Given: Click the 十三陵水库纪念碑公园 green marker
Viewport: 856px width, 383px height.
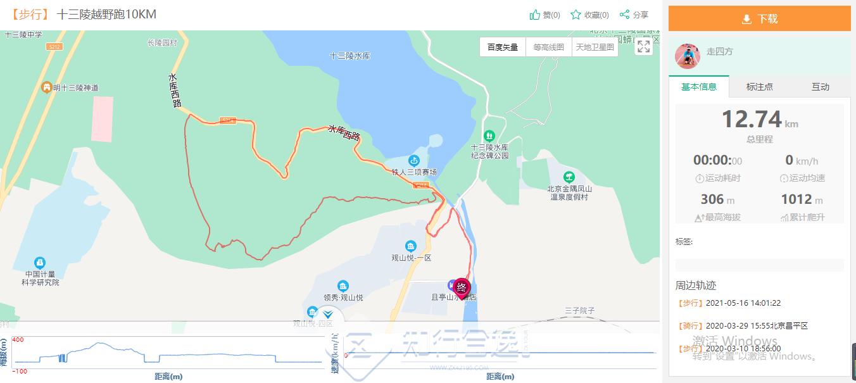Looking at the screenshot, I should pos(489,135).
